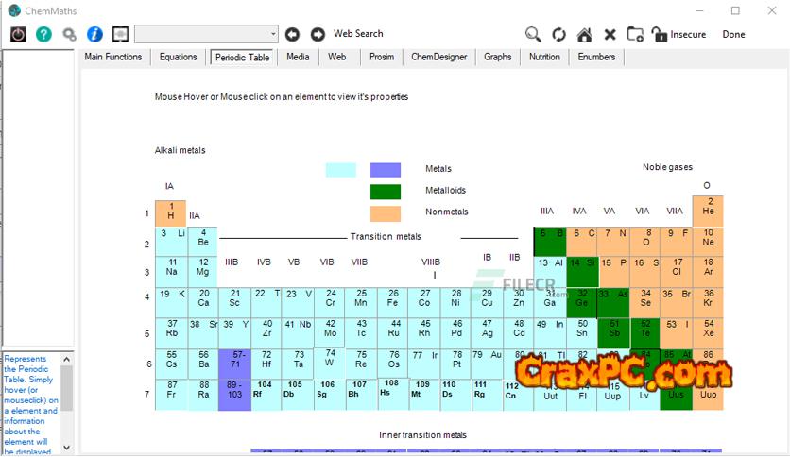
Task: Click the purple Metals legend swatch
Action: point(386,170)
